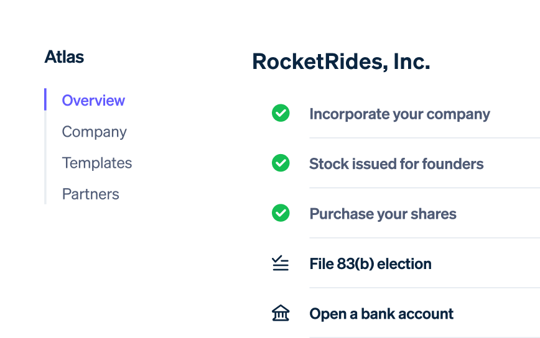This screenshot has width=540, height=338.
Task: Open the Overview section in sidebar
Action: 93,101
